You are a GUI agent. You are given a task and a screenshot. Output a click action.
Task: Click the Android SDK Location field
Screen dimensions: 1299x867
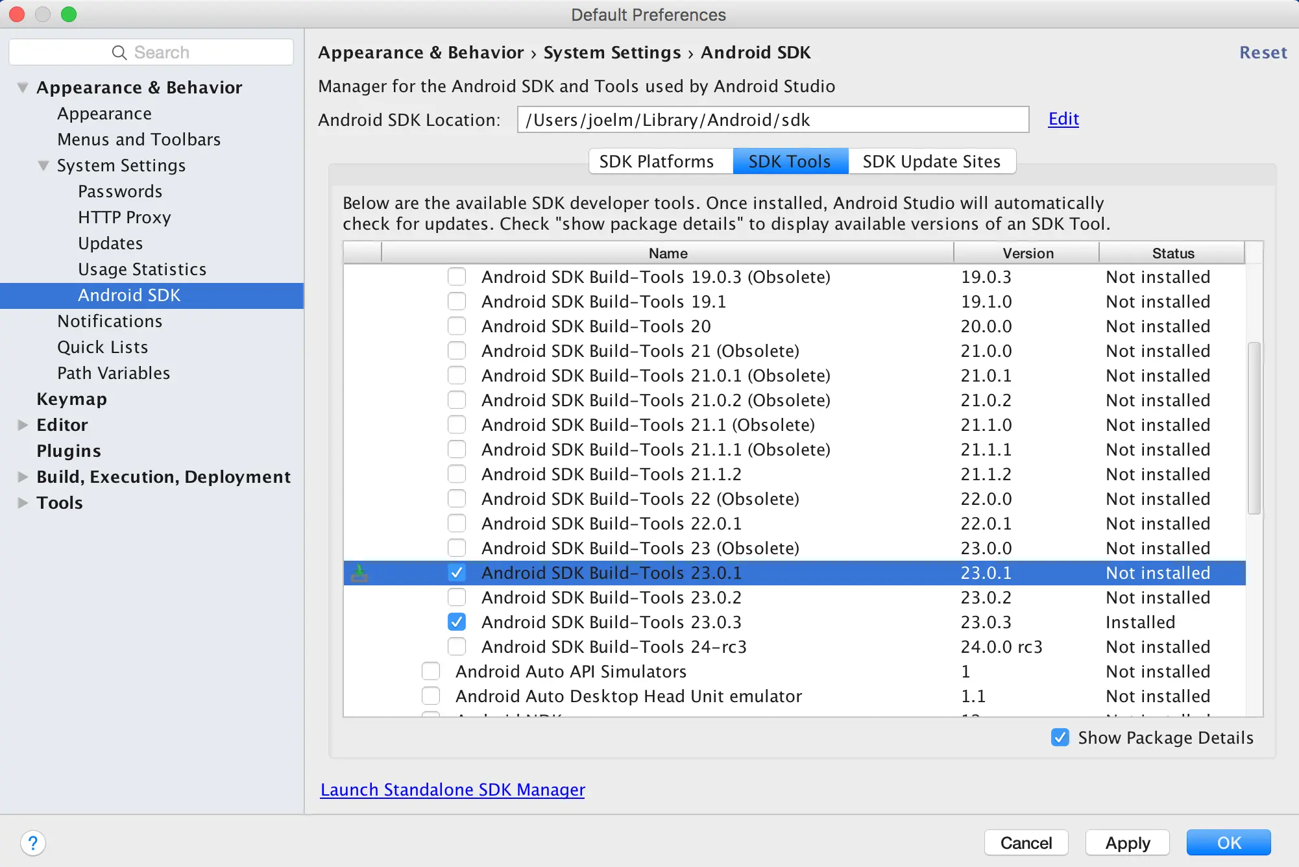pyautogui.click(x=772, y=120)
